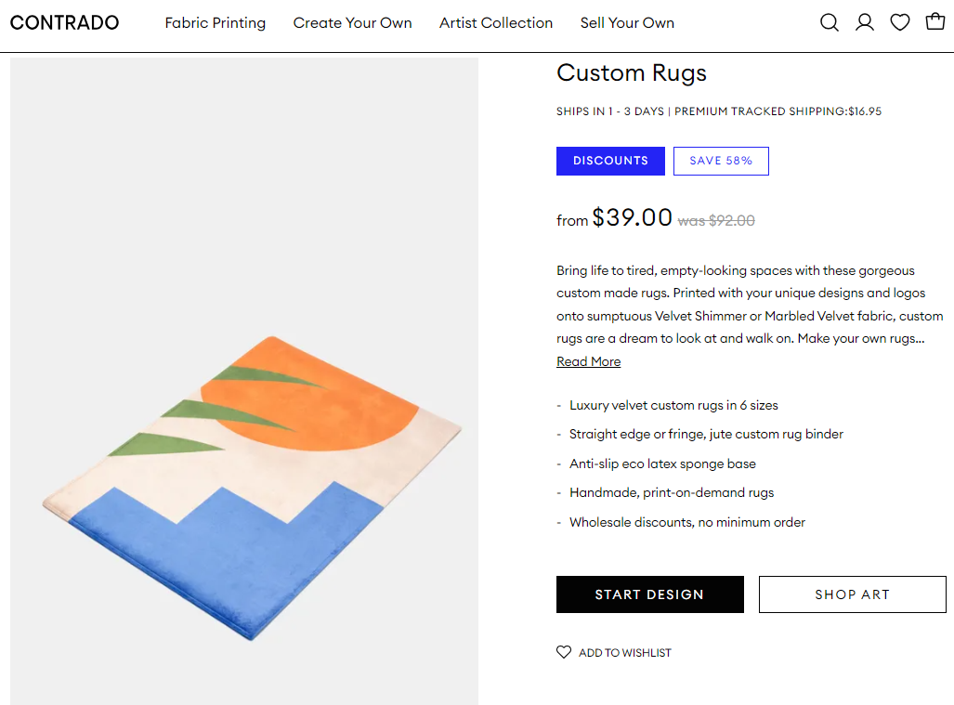Click the SAVE 58% badge
The height and width of the screenshot is (705, 954).
tap(721, 160)
